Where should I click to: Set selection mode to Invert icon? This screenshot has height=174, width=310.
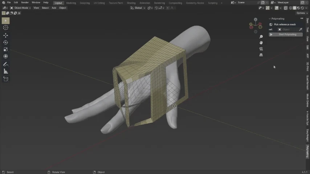pos(15,13)
